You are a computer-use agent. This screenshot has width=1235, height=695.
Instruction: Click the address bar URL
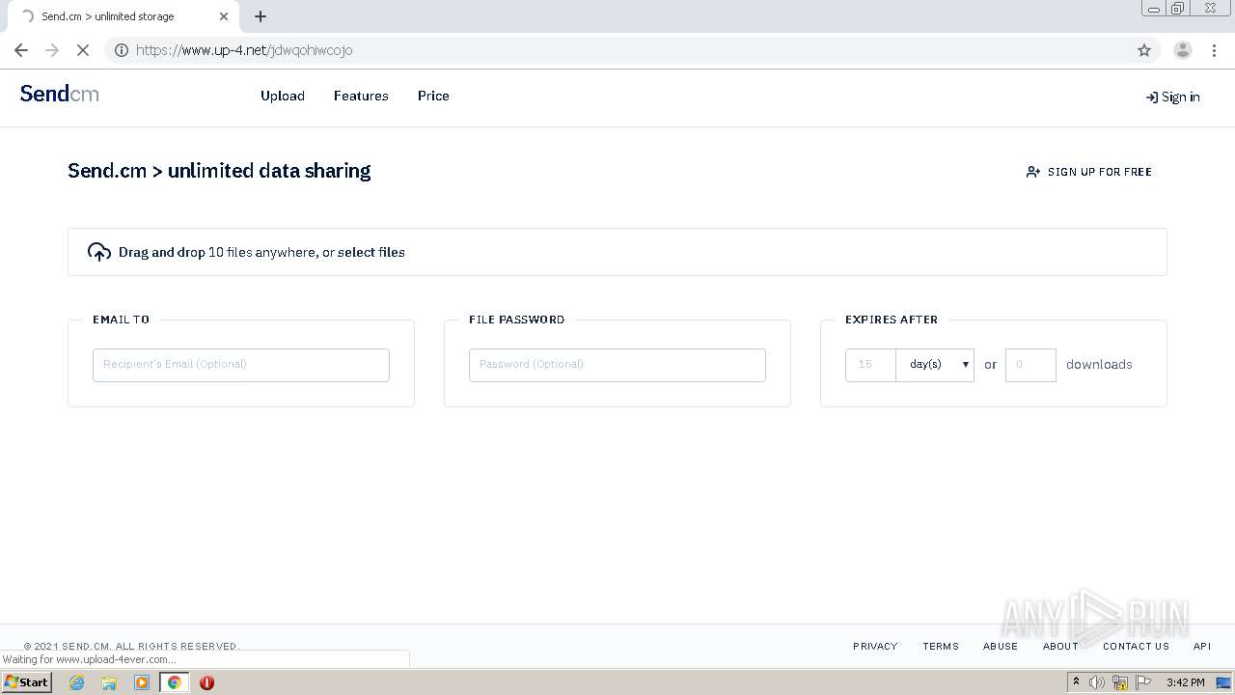click(x=244, y=50)
